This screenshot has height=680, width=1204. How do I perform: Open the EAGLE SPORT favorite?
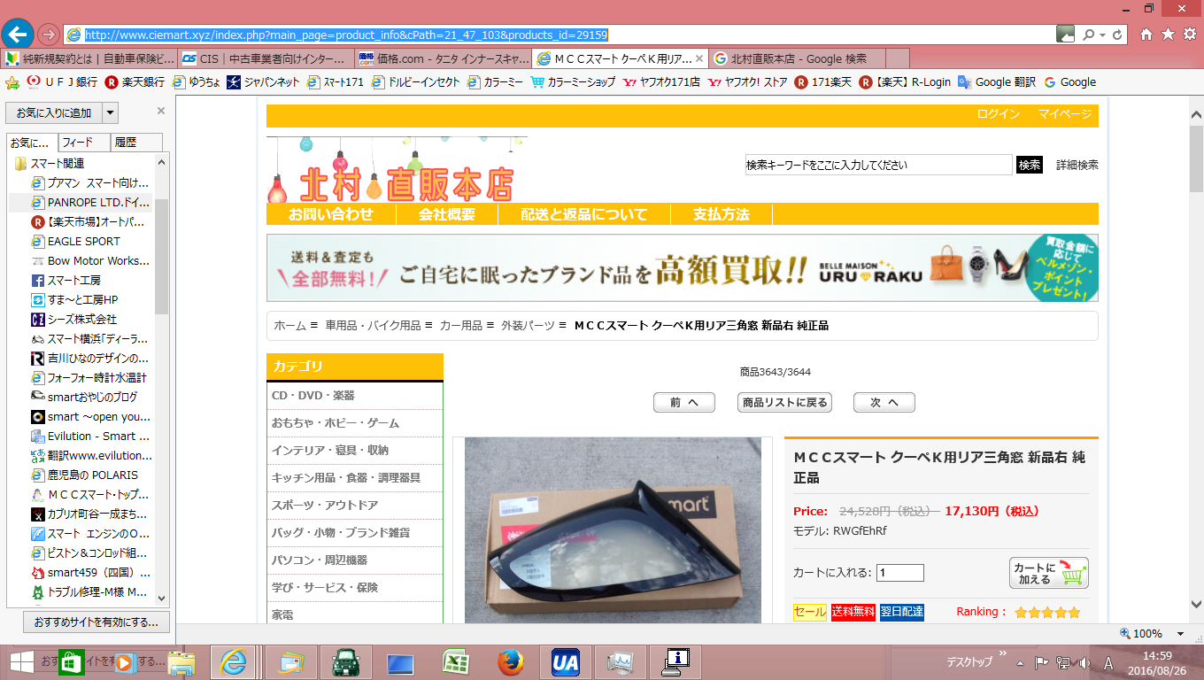point(83,241)
